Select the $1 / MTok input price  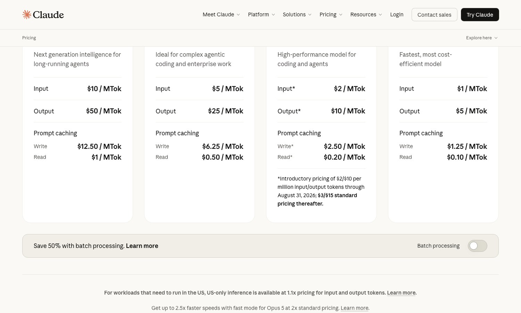tap(472, 89)
